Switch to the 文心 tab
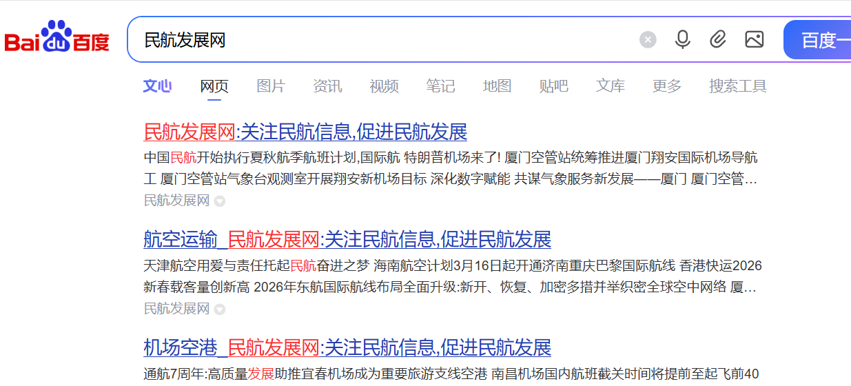The image size is (851, 386). click(x=157, y=86)
